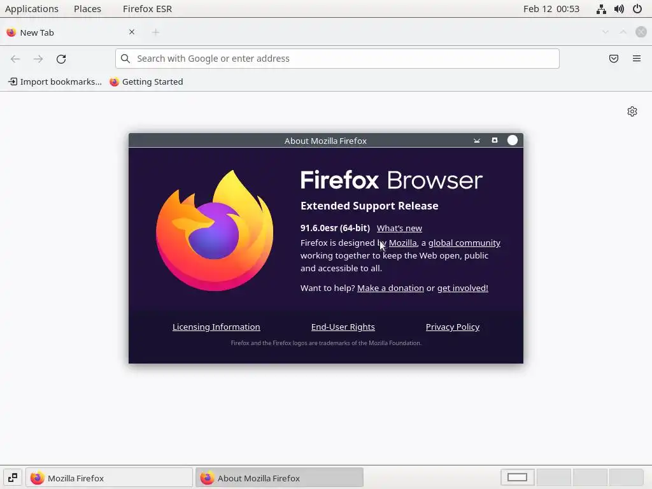Click the forward navigation arrow
The height and width of the screenshot is (489, 652).
click(38, 59)
